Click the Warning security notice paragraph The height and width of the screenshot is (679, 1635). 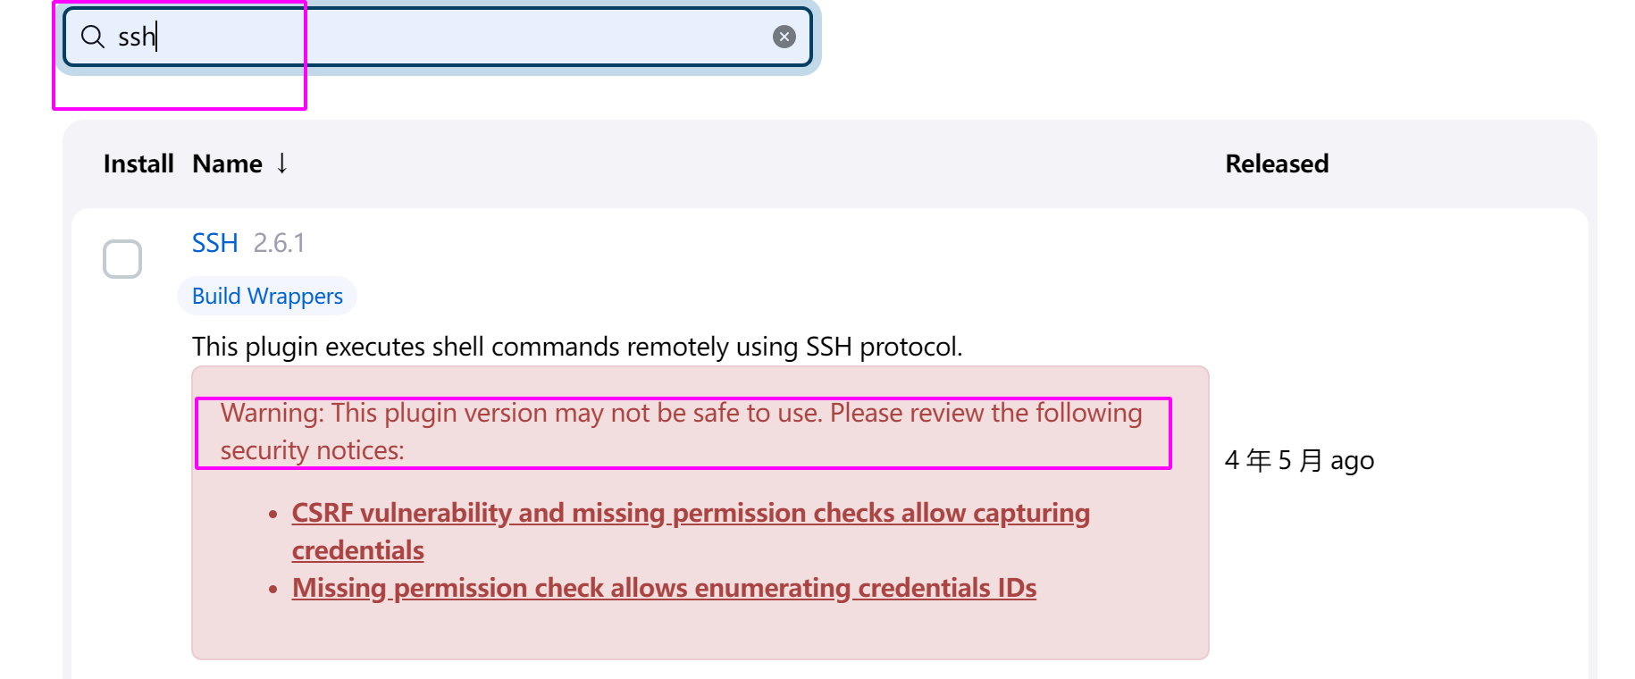(x=682, y=432)
